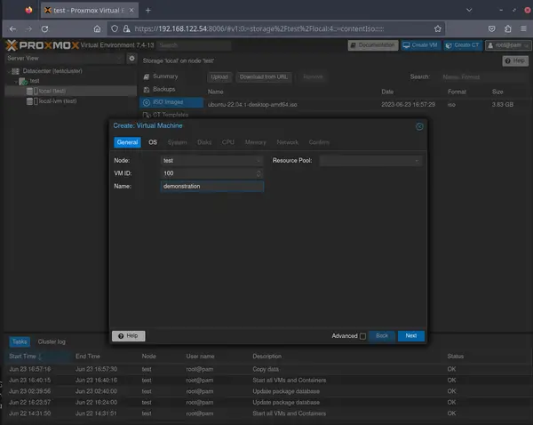Click the Summary book icon
This screenshot has width=533, height=425.
coord(147,76)
